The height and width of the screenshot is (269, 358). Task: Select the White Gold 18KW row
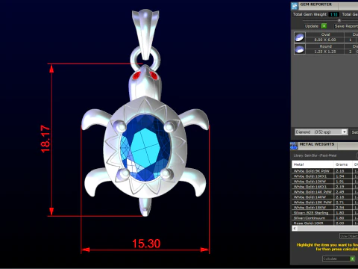point(324,208)
